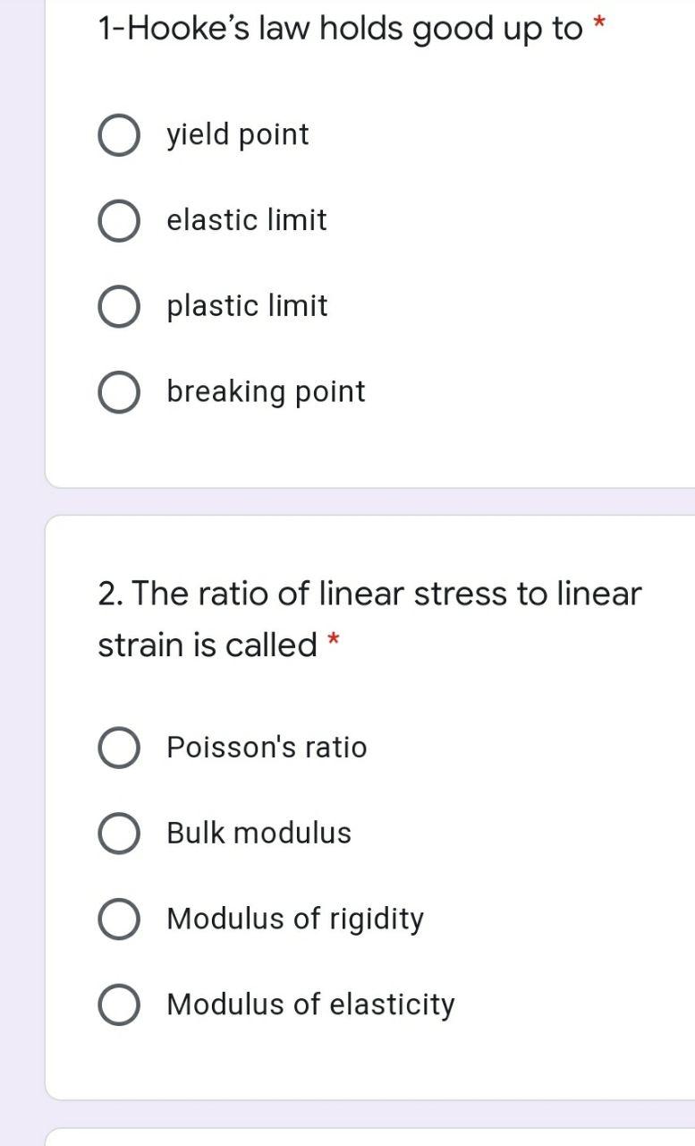
Task: Select the 'yield point' radio button
Action: (118, 135)
